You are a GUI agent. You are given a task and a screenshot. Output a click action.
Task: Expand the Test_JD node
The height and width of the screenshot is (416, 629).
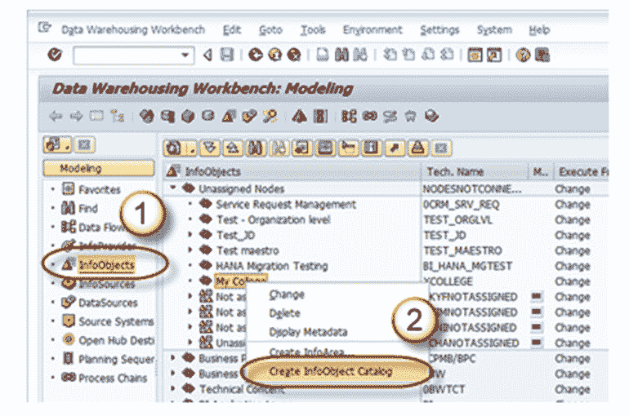[x=190, y=234]
